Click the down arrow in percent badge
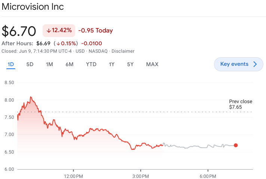266x179 pixels. (x=49, y=31)
